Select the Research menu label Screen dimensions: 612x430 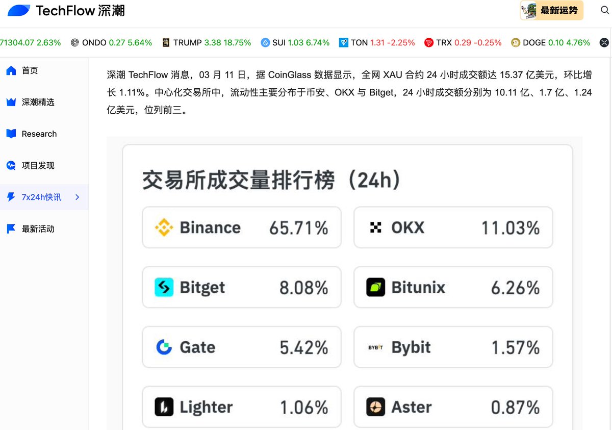coord(39,134)
